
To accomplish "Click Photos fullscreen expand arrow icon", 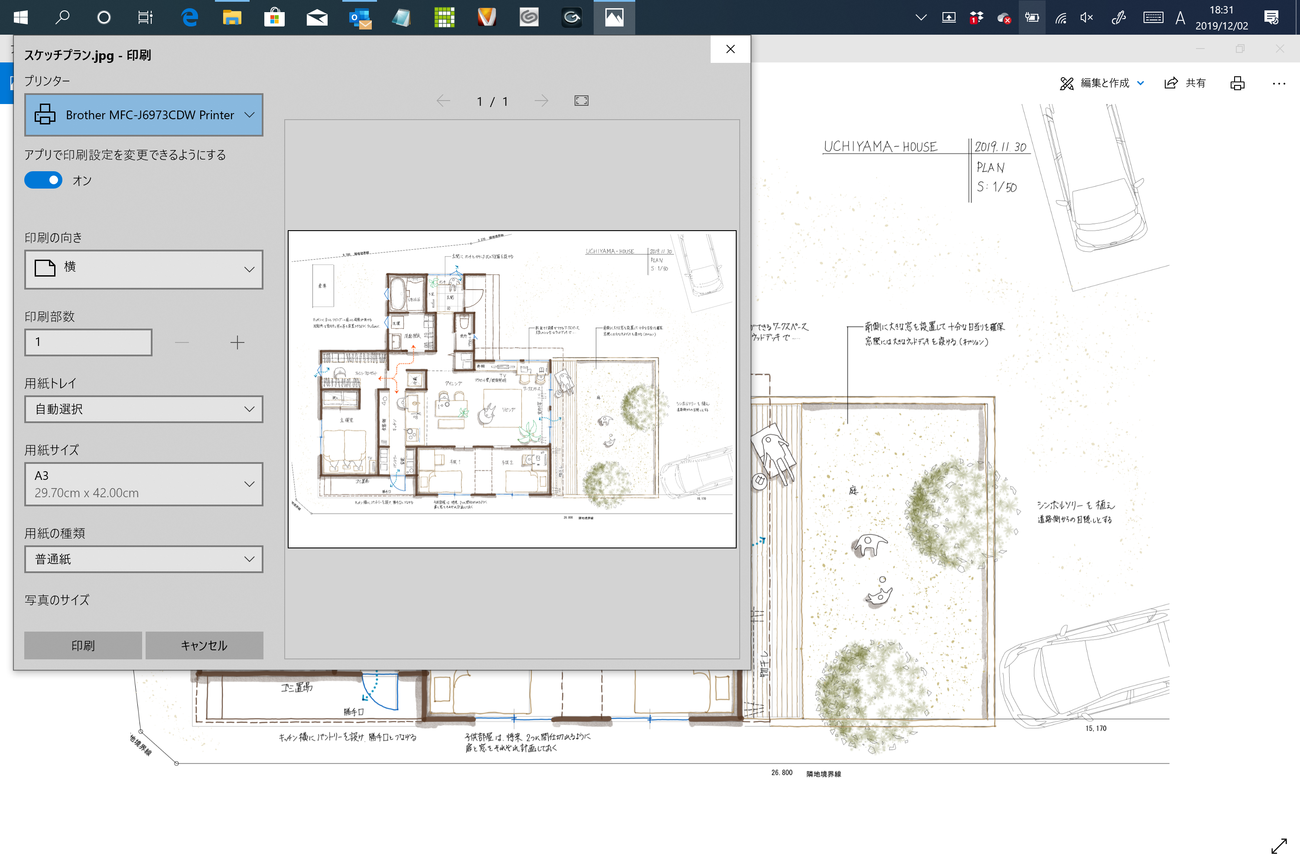I will click(1279, 847).
